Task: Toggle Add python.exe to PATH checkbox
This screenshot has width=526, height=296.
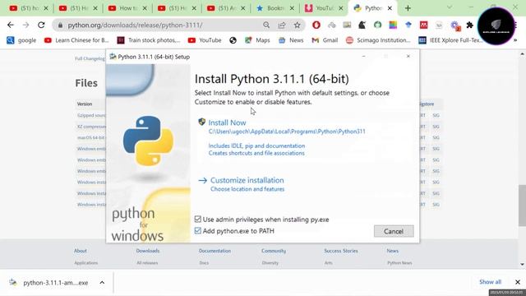Action: pos(197,231)
